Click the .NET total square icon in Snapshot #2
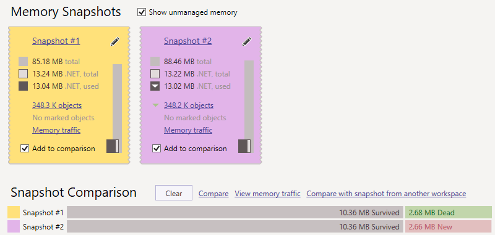495x235 pixels. (x=155, y=74)
